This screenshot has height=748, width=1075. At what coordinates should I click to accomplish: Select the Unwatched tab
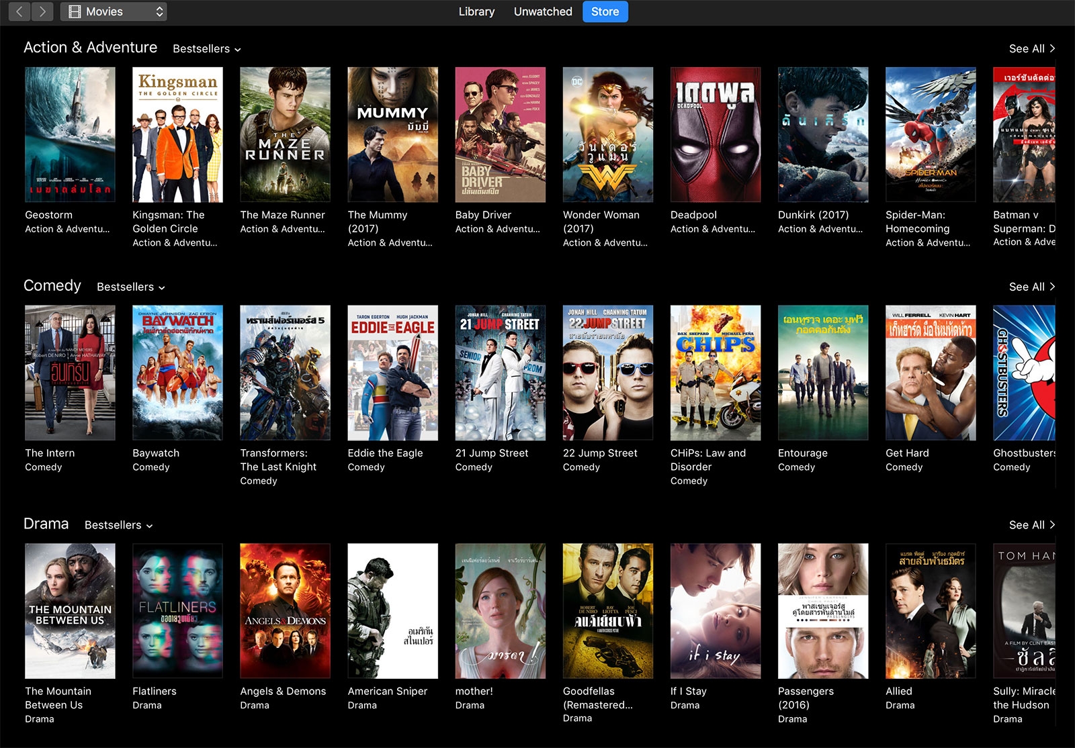point(542,11)
